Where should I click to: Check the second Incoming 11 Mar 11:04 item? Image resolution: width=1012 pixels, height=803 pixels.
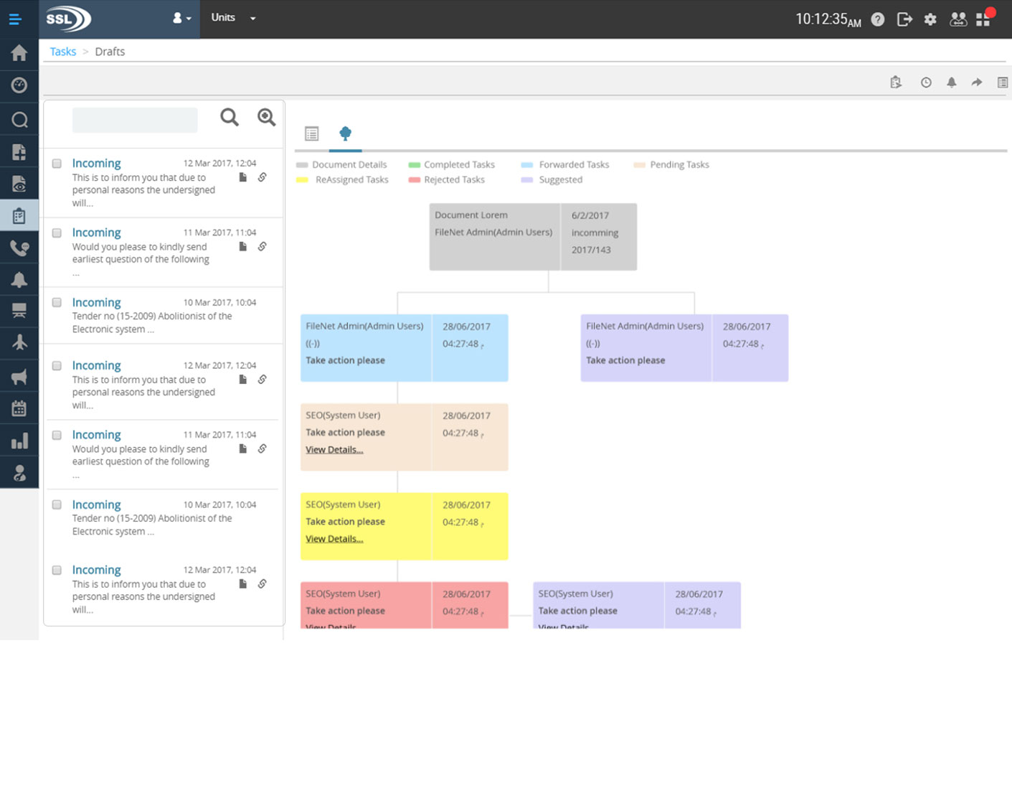[57, 436]
